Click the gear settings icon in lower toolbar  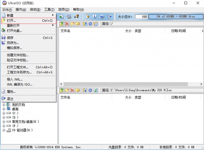[x=90, y=90]
